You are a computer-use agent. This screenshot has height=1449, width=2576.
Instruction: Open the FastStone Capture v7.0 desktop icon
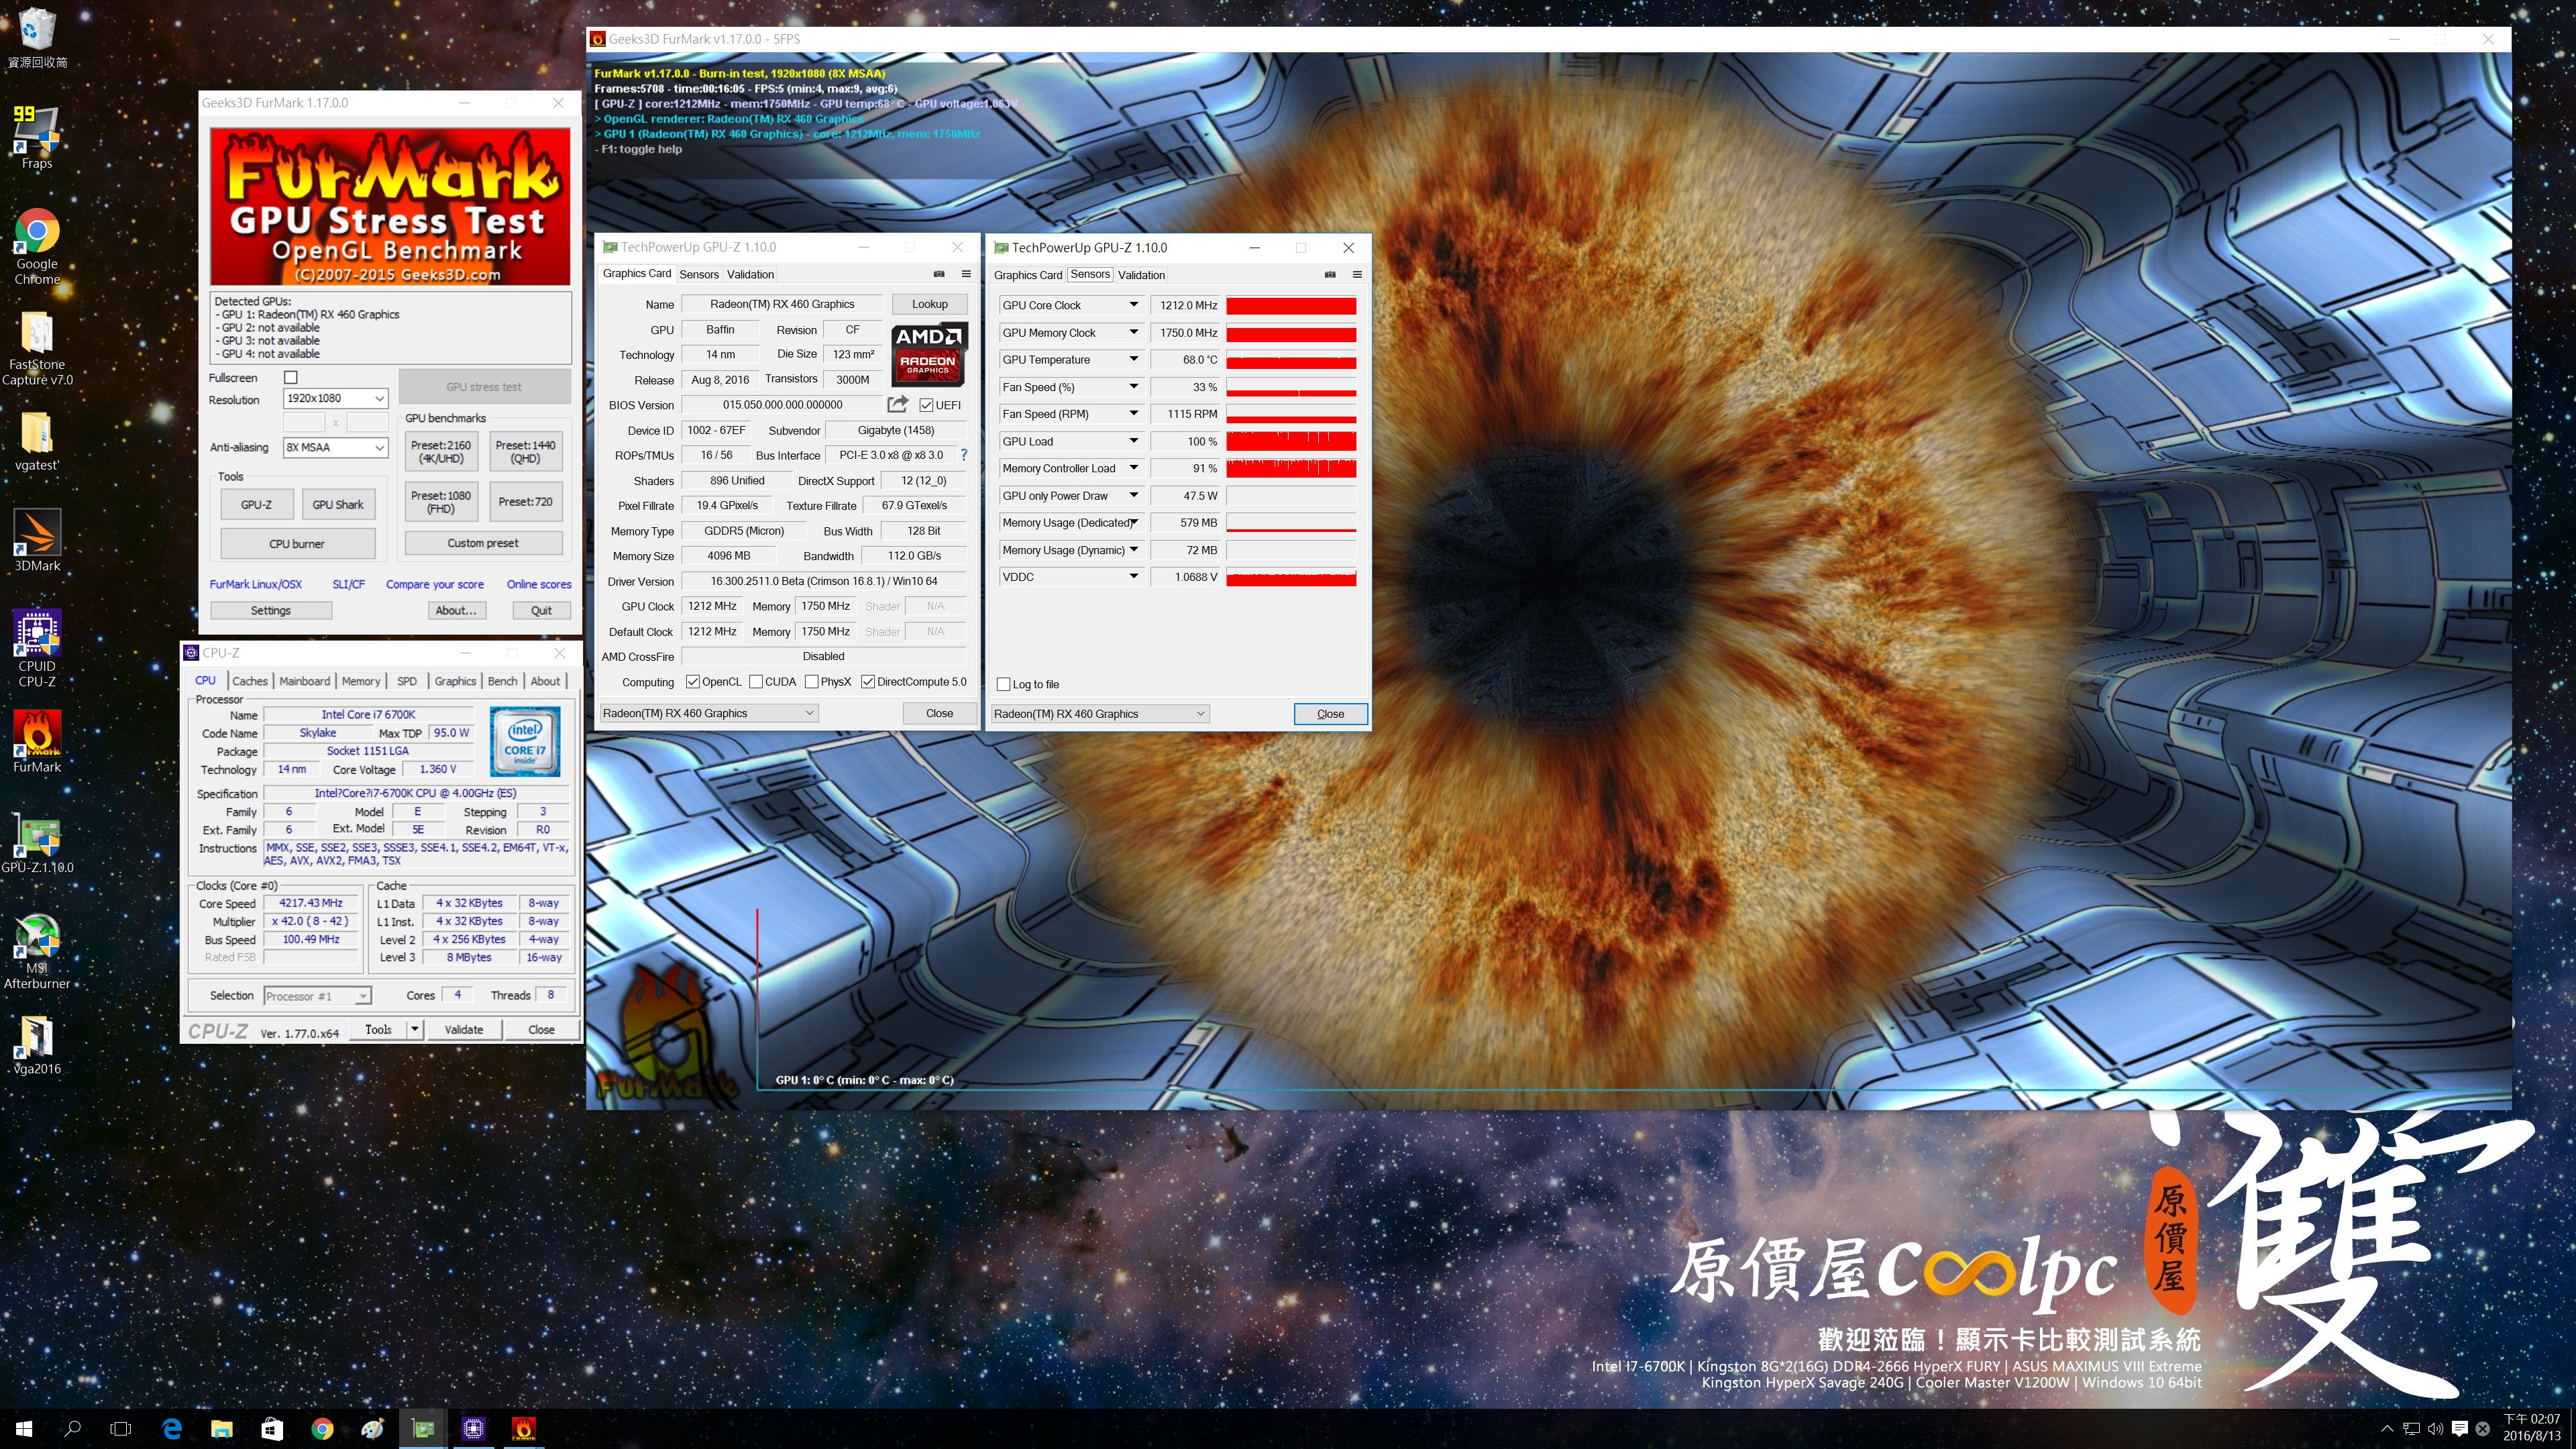click(x=37, y=348)
